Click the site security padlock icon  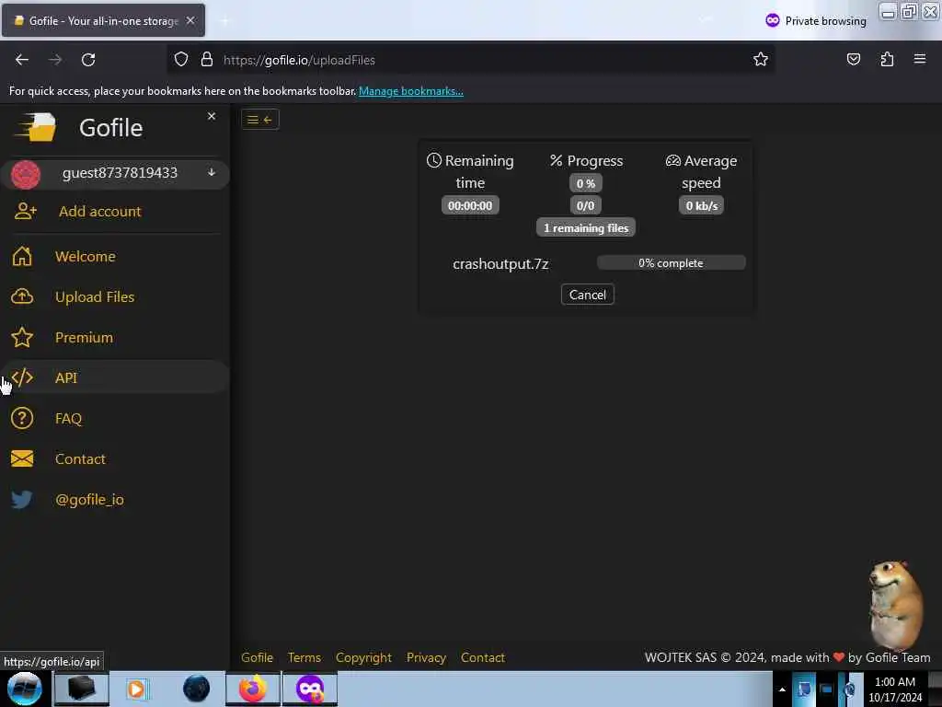pyautogui.click(x=207, y=60)
